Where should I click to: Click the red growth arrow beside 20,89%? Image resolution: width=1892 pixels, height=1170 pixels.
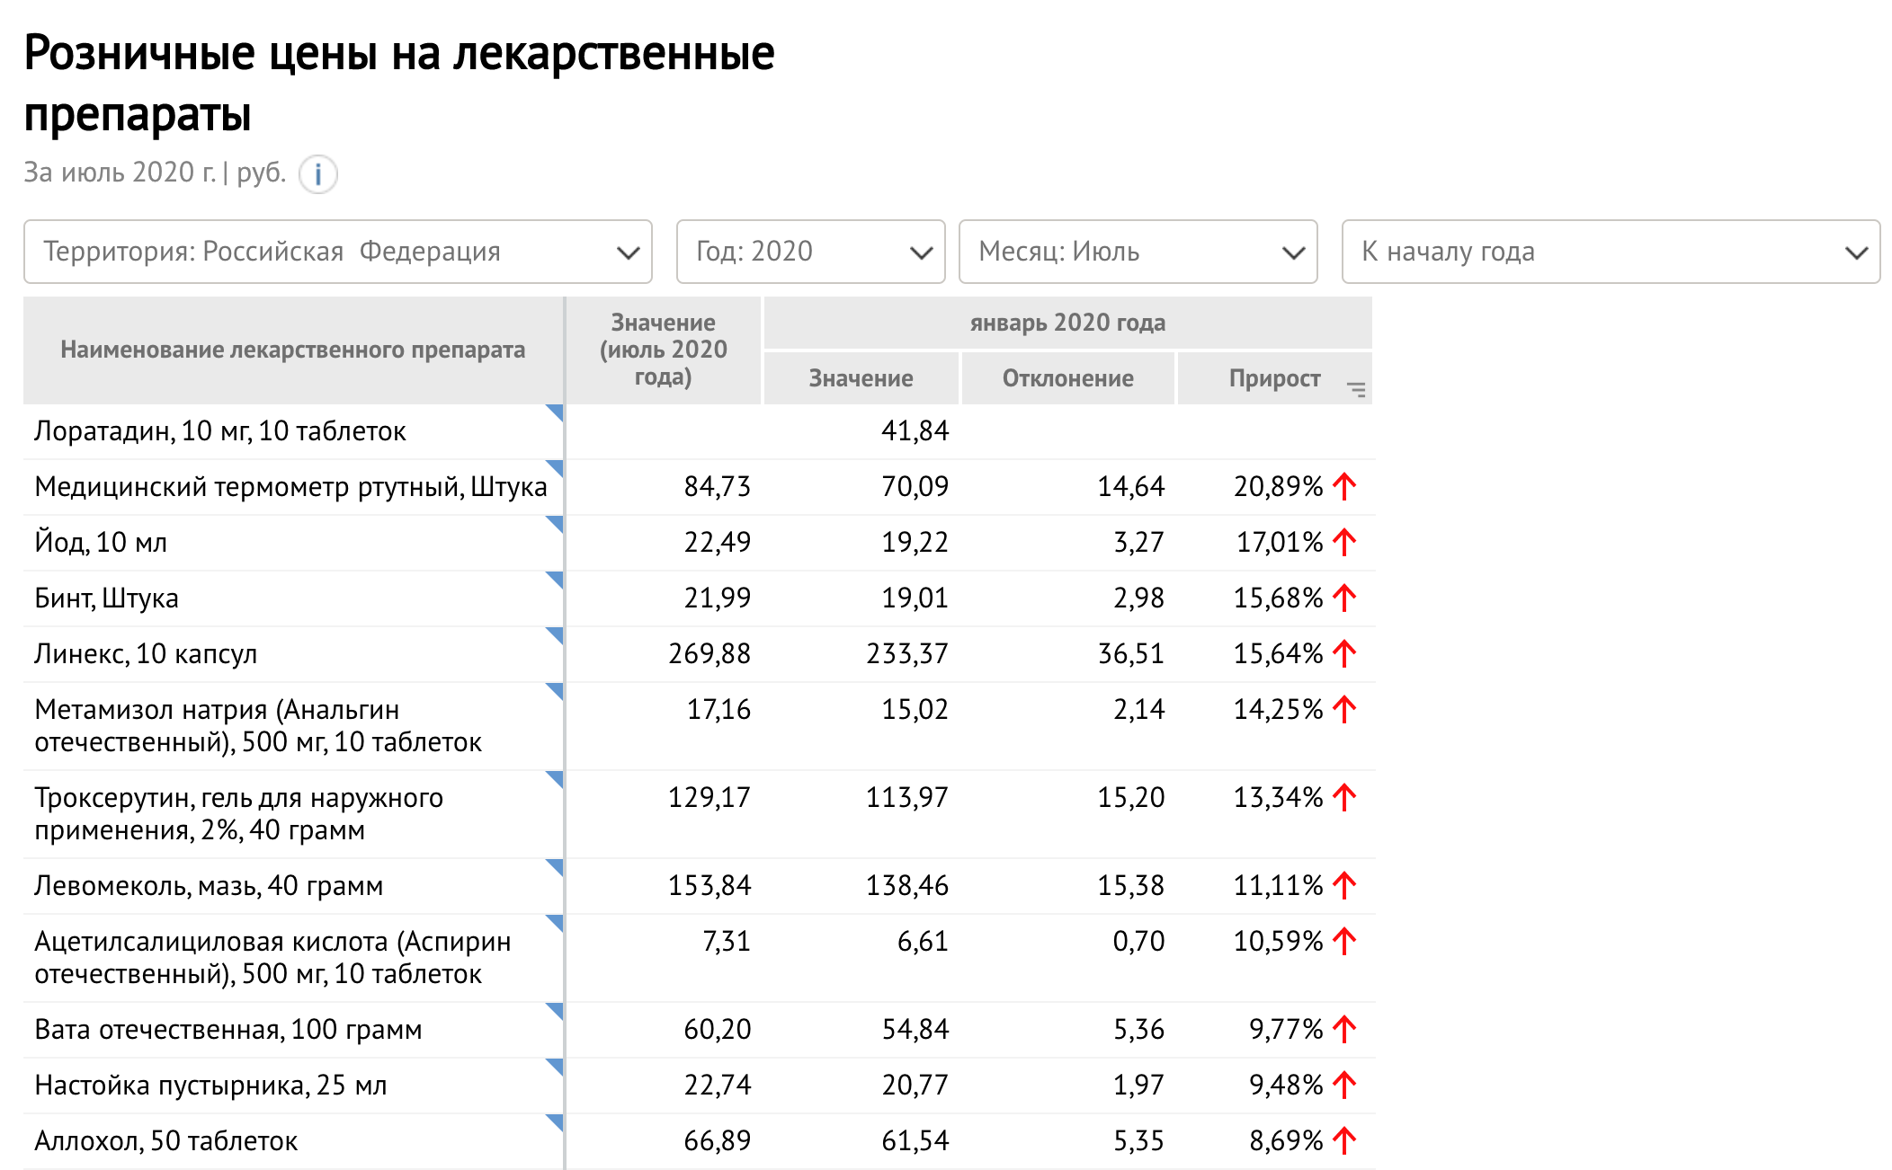[1344, 487]
